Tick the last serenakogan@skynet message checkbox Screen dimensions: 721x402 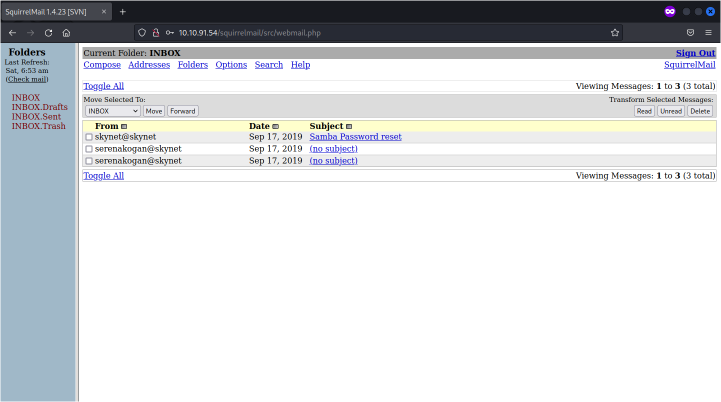89,161
